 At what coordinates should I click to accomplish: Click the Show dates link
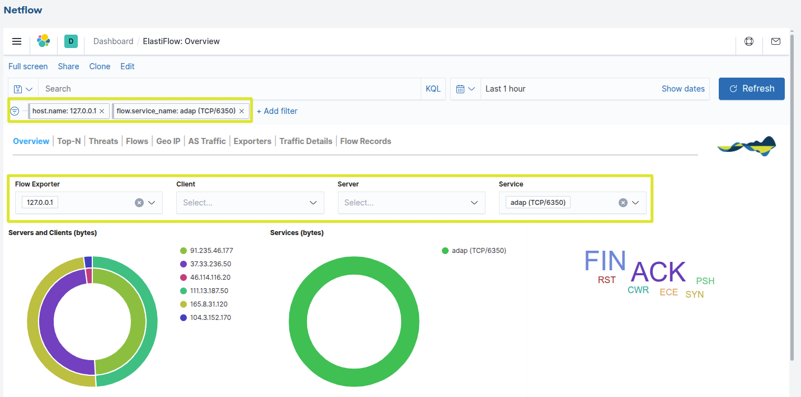tap(683, 89)
